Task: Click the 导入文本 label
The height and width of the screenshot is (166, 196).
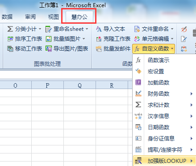Action: click(114, 29)
